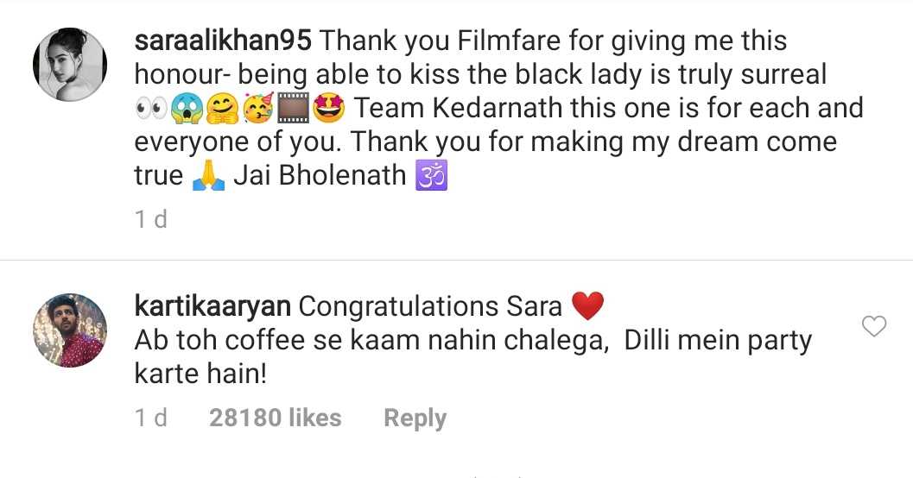Image resolution: width=913 pixels, height=478 pixels.
Task: Click the film frames emoji
Action: click(x=294, y=109)
